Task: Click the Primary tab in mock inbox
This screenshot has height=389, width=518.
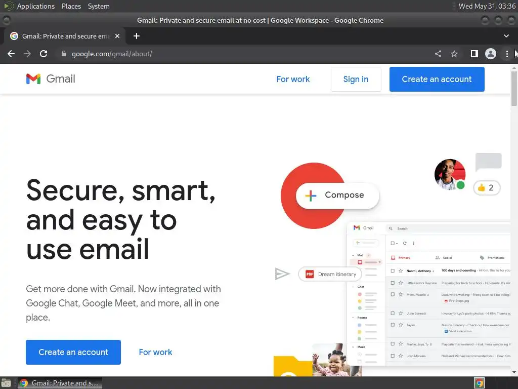Action: pos(401,258)
